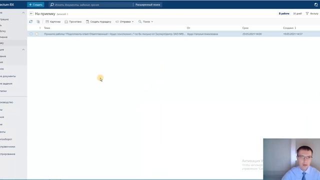Click the Создать button in the header
The width and height of the screenshot is (320, 180).
[35, 4]
